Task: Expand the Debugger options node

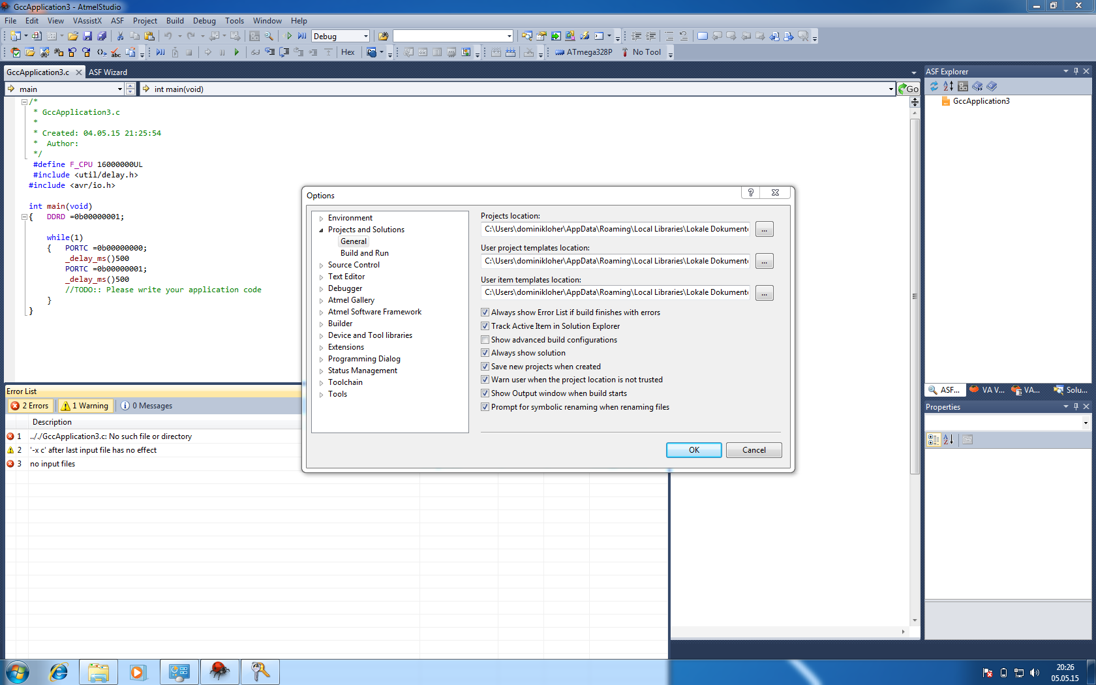Action: 321,289
